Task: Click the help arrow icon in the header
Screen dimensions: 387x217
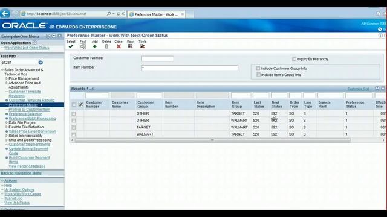Action: coord(380,29)
